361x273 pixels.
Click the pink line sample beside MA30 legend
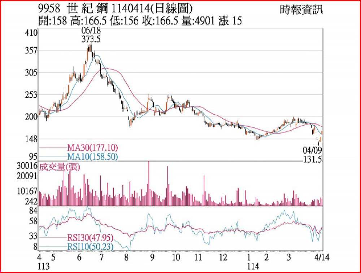[x=53, y=148]
